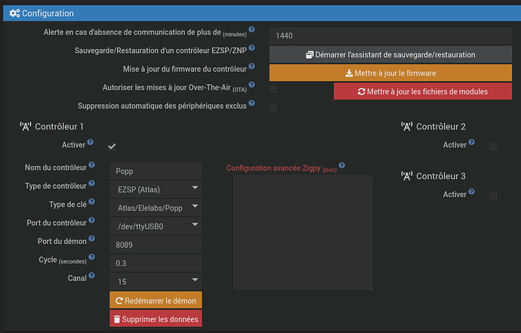Open the Type de contrôleur dropdown
Viewport: 521px width, 333px height.
[x=156, y=188]
